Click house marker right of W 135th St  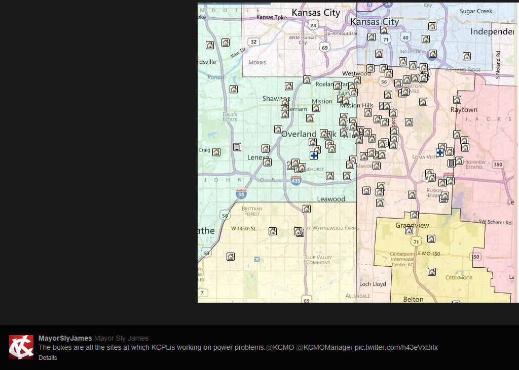(x=272, y=231)
